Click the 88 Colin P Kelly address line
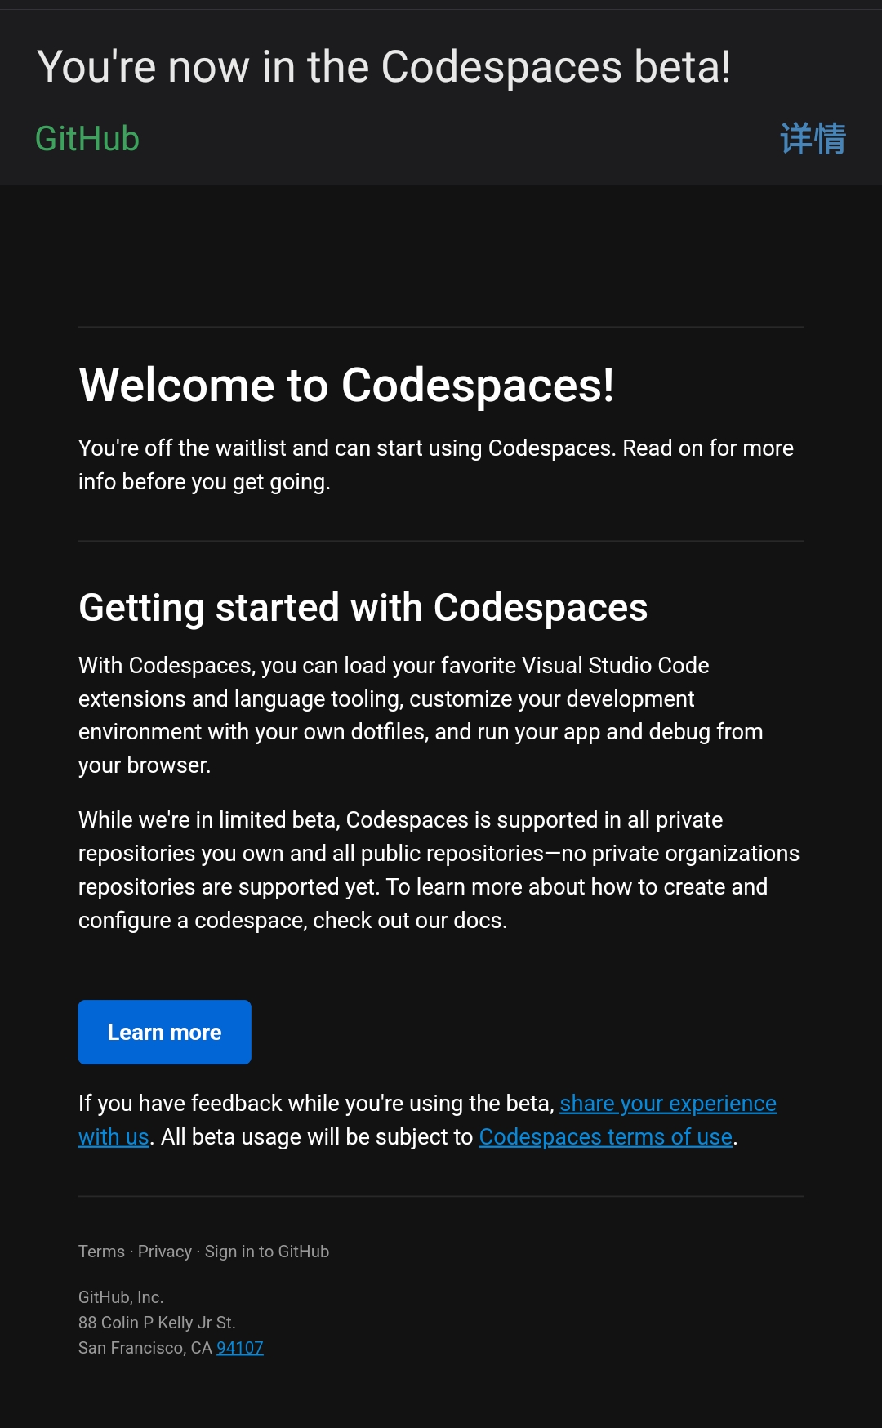Viewport: 882px width, 1428px height. pos(157,1323)
